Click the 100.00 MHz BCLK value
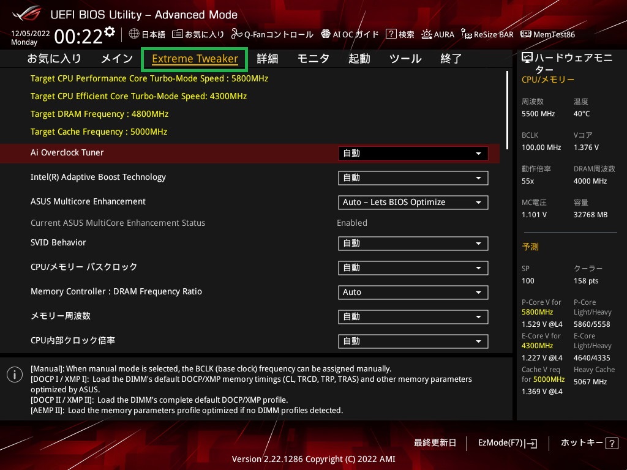Image resolution: width=627 pixels, height=470 pixels. tap(541, 147)
